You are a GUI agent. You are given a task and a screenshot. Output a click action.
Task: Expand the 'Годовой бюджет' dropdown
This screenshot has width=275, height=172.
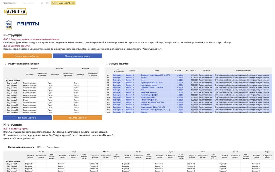[x=55, y=147]
